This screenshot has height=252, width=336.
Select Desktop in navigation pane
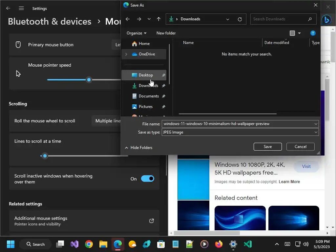tap(144, 75)
